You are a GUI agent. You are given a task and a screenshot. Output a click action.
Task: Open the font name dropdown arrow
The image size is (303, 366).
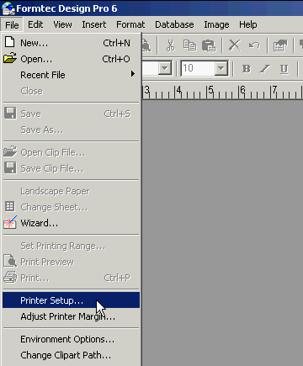point(164,68)
